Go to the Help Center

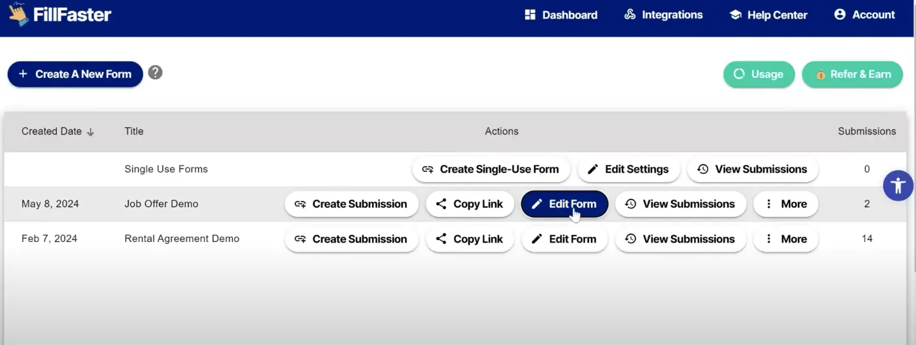pos(768,15)
